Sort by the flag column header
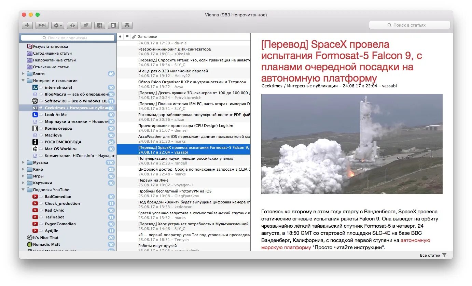472x286 pixels. tap(127, 37)
